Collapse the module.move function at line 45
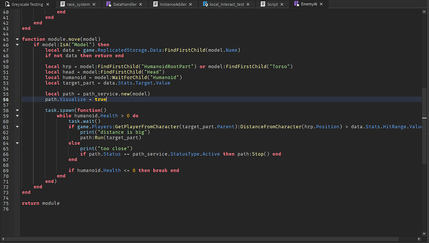This screenshot has width=429, height=243. pyautogui.click(x=17, y=39)
